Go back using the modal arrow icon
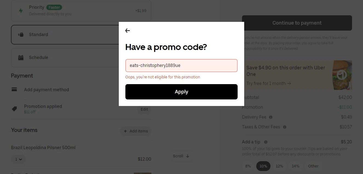Screen dimensions: 363x174 [128, 31]
